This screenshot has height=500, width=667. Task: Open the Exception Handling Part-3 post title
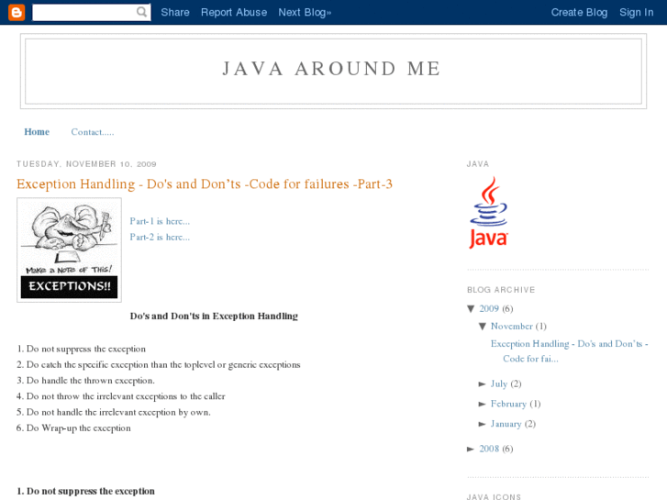205,183
